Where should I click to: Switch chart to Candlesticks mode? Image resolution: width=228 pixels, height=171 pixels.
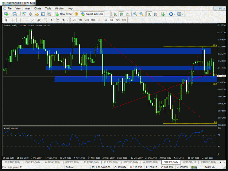pyautogui.click(x=121, y=14)
